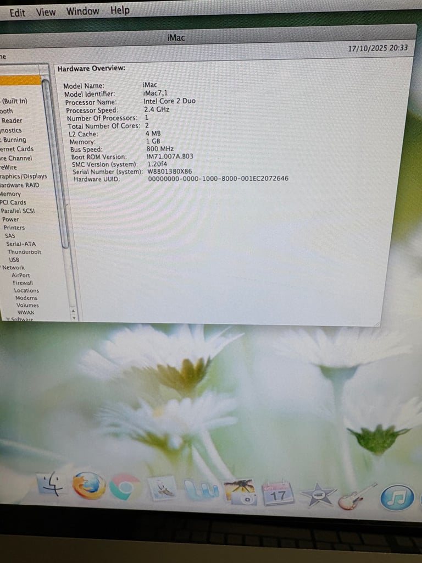This screenshot has height=563, width=422.
Task: Click the 800 MHz bus speed value
Action: (x=160, y=148)
